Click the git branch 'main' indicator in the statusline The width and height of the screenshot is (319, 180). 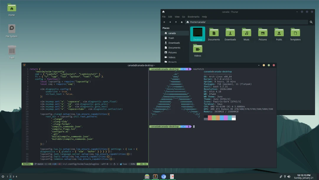39,164
